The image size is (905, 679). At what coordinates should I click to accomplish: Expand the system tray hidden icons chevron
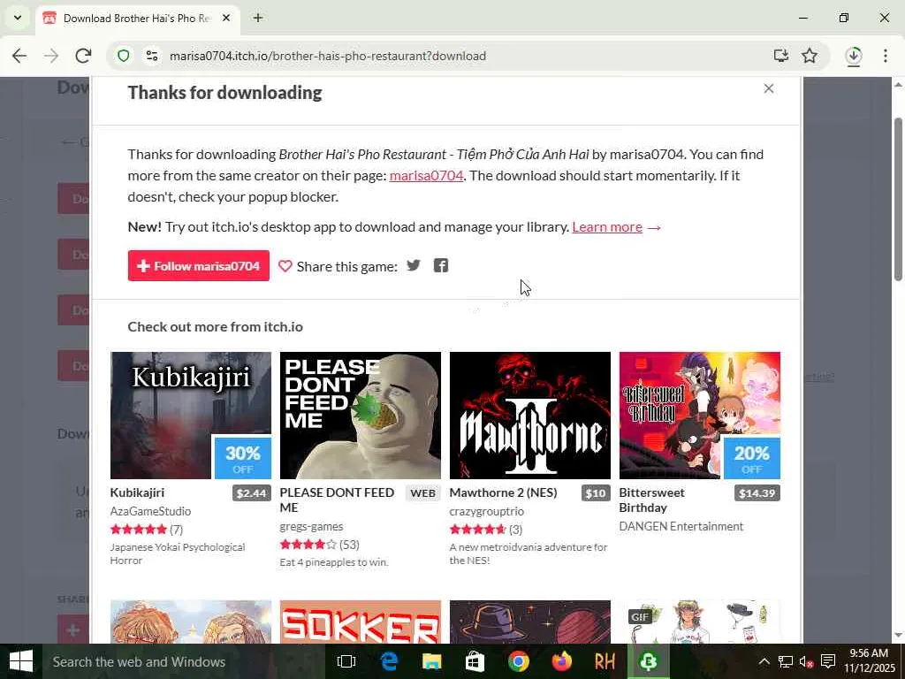(764, 661)
